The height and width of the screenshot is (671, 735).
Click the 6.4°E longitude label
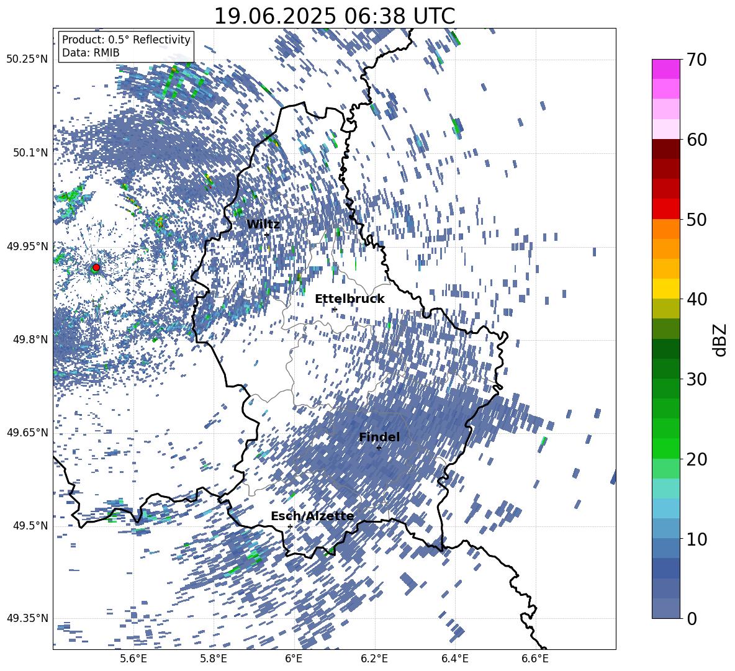(455, 659)
